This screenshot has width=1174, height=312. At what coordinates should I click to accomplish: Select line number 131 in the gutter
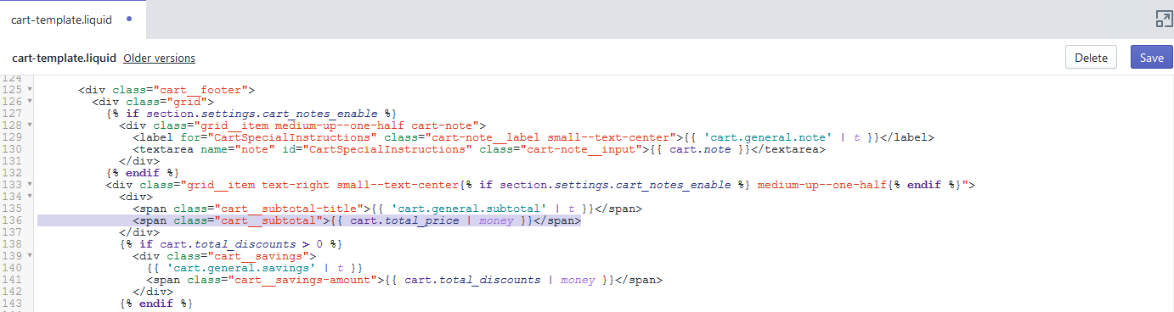13,160
